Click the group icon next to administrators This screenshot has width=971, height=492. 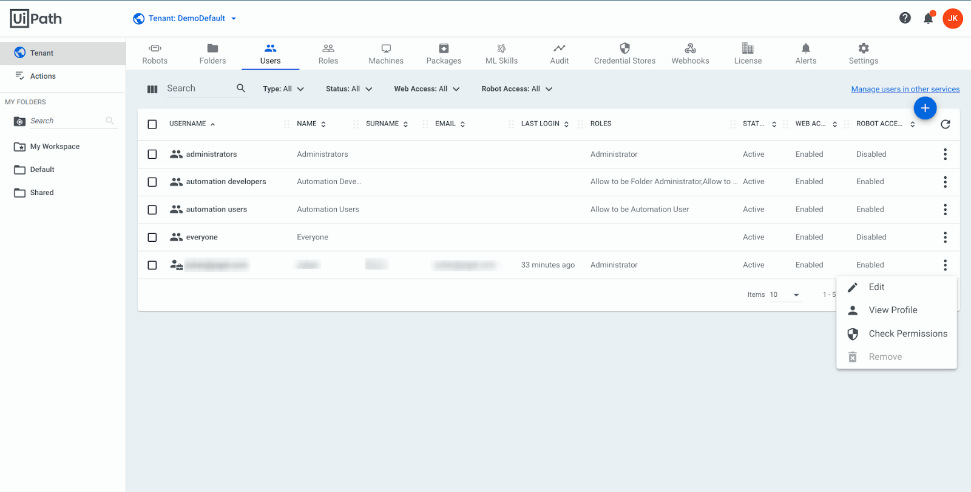[x=176, y=154]
